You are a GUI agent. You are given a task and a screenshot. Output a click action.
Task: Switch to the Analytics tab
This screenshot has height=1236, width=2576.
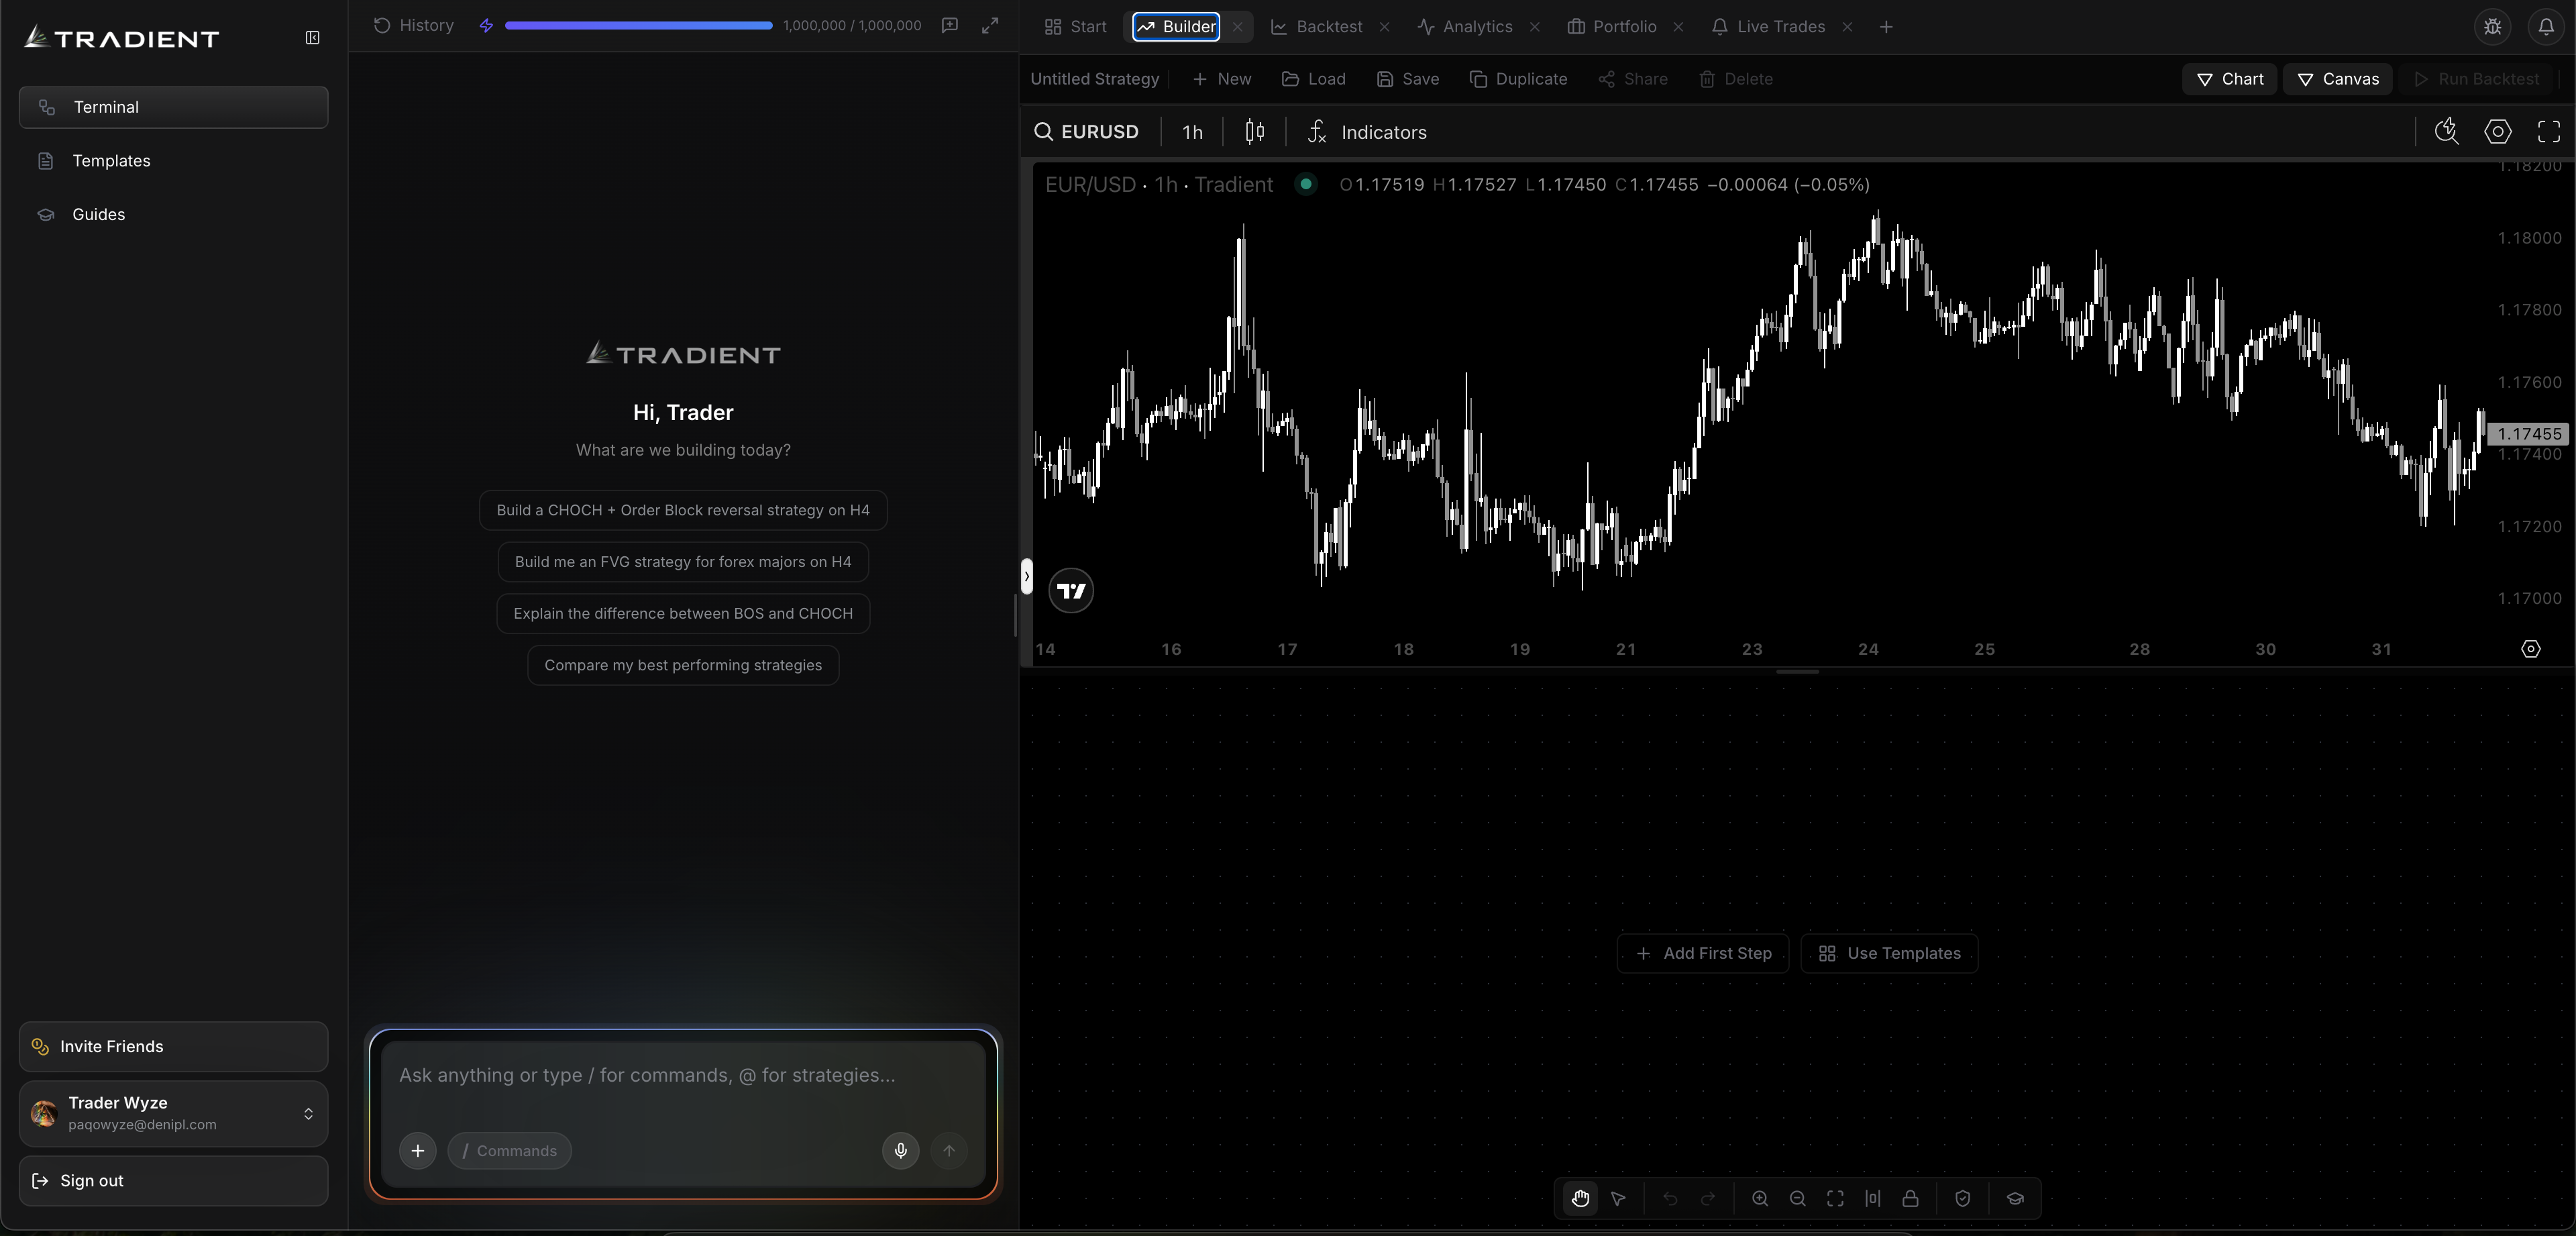pyautogui.click(x=1465, y=27)
